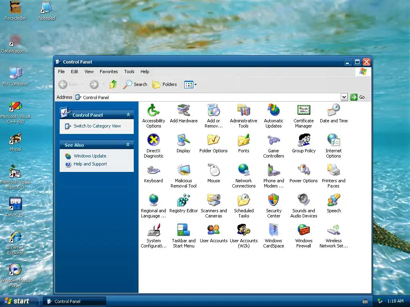
Task: Collapse the See Also section
Action: 128,145
